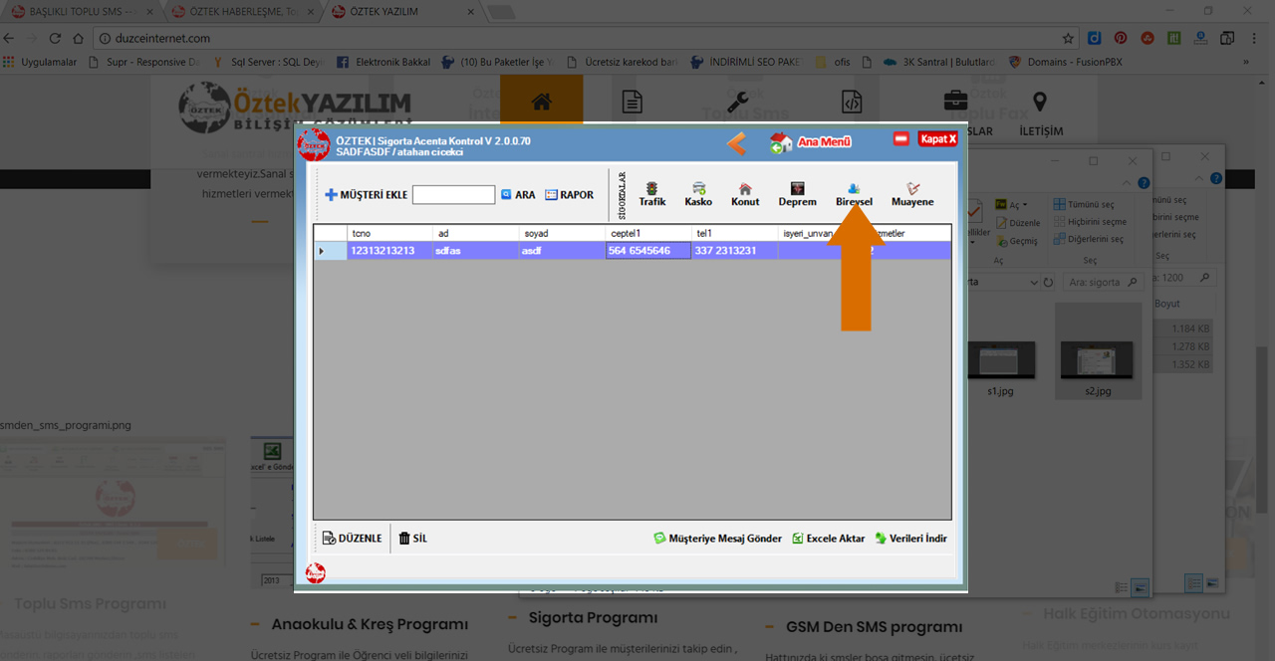Click the row selector arrow of the first row
This screenshot has height=661, width=1275.
[330, 251]
